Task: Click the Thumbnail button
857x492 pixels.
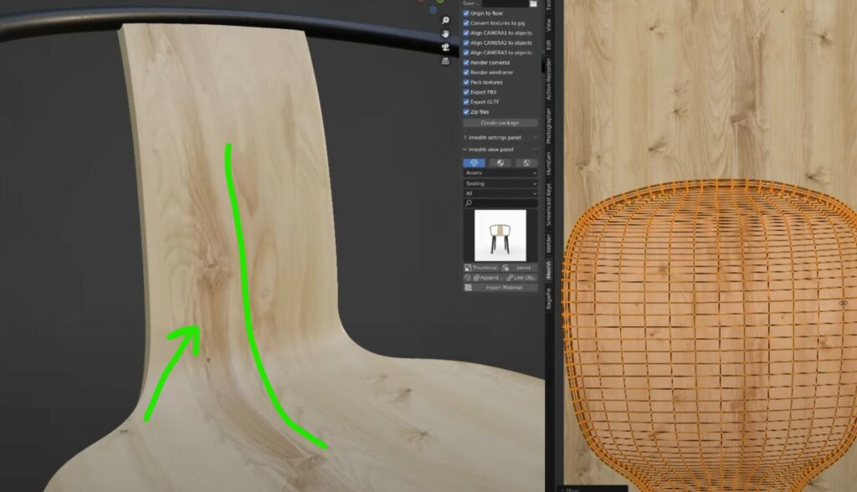Action: 481,268
